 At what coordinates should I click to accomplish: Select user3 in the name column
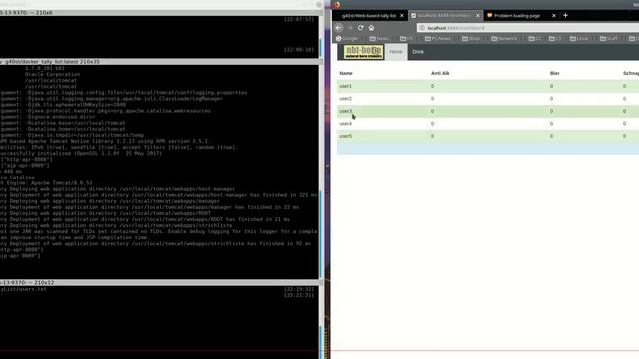point(346,111)
